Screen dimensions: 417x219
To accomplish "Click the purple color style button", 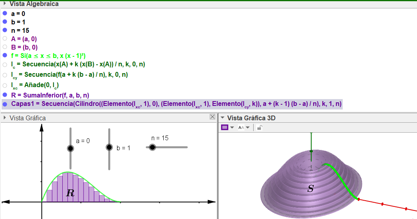I will (224, 127).
